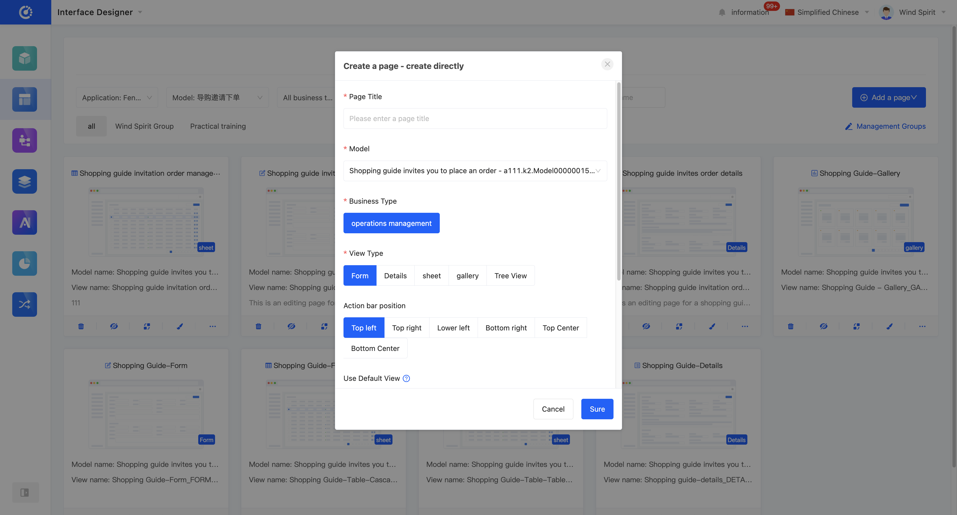
Task: Click the purple workflow designer sidebar icon
Action: point(24,140)
